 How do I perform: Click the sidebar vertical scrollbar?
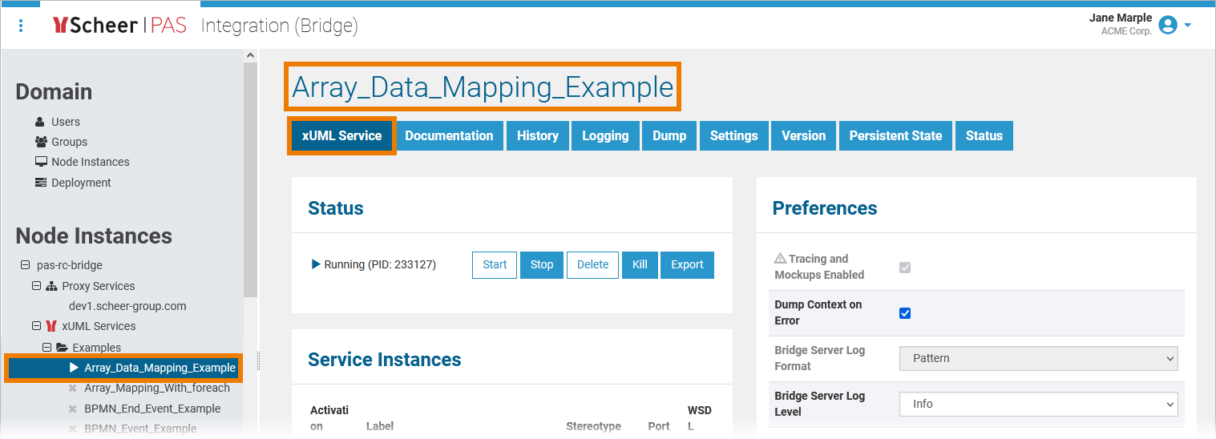click(250, 176)
